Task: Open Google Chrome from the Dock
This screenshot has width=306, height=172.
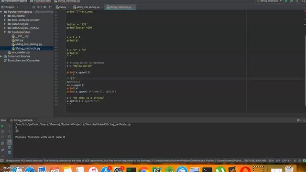Action: point(144,170)
